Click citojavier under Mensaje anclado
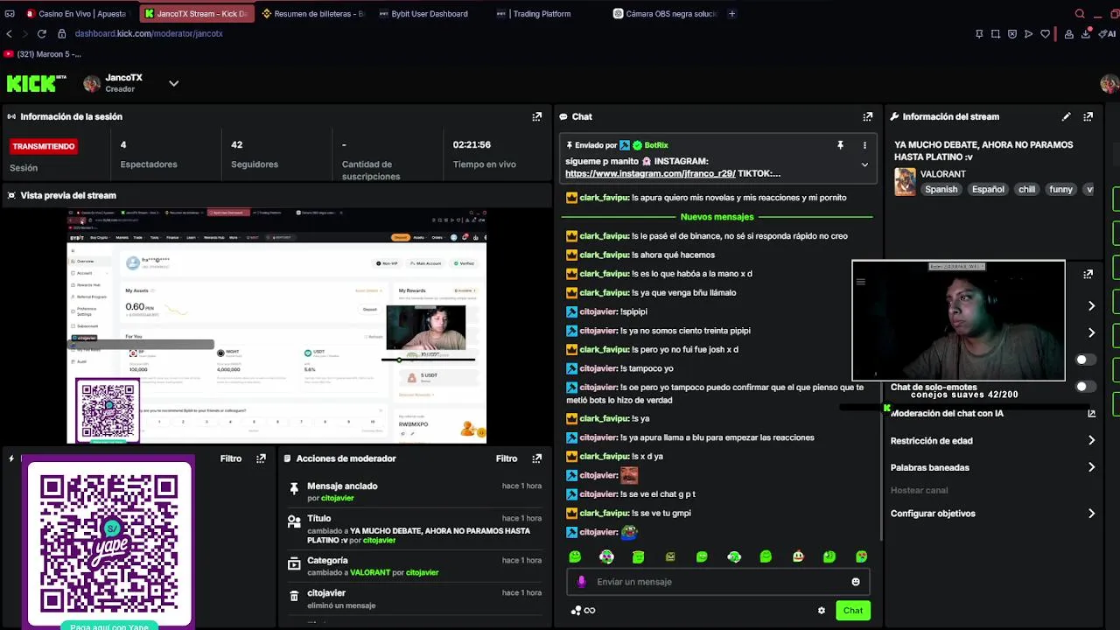This screenshot has width=1120, height=630. [337, 499]
